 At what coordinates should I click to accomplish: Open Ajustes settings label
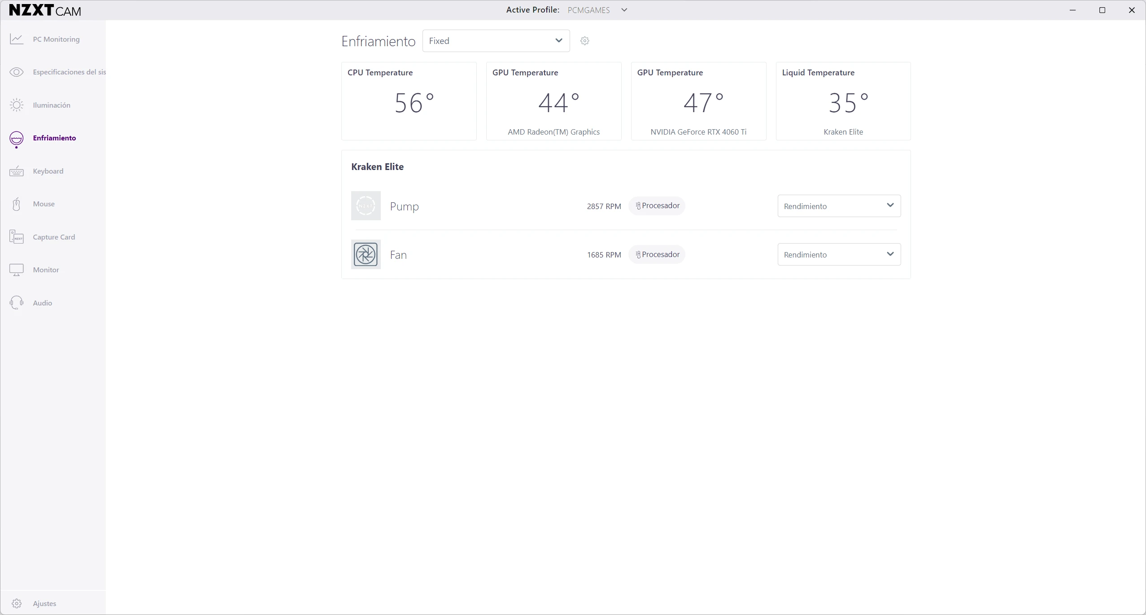click(44, 603)
